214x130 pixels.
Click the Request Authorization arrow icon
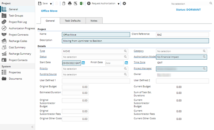click(x=89, y=4)
